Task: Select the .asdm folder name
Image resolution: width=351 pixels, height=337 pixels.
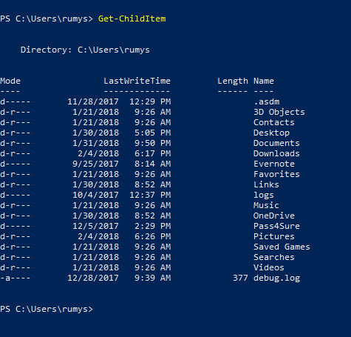Action: (x=267, y=101)
